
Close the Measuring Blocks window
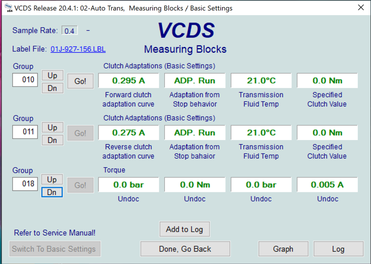pos(361,8)
